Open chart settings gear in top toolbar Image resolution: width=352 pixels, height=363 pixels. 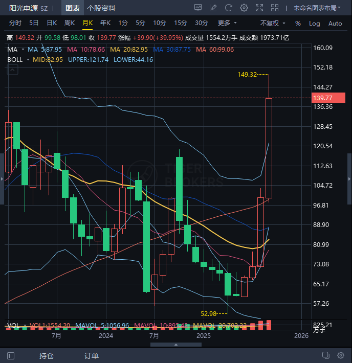pos(244,8)
